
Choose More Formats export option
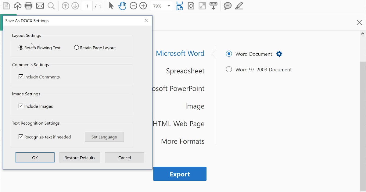[183, 141]
